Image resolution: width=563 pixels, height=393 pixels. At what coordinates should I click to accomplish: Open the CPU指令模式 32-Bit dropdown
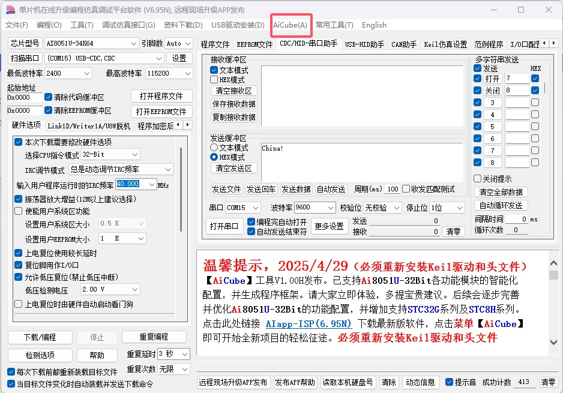coord(110,155)
